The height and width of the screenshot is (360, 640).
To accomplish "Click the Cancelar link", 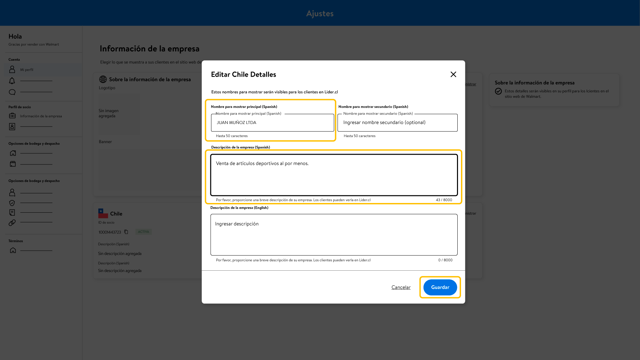I will point(401,287).
